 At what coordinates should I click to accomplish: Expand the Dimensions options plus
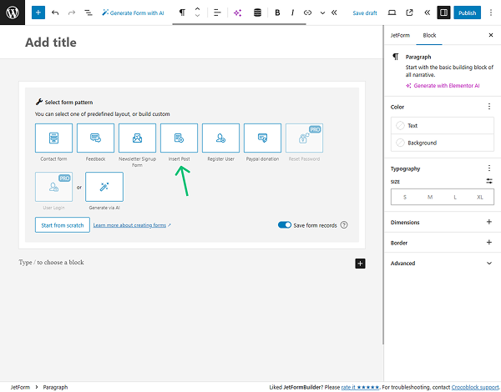489,223
